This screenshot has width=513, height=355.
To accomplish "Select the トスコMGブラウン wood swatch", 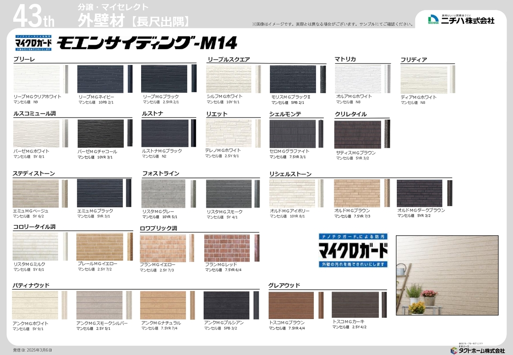I will coord(291,305).
